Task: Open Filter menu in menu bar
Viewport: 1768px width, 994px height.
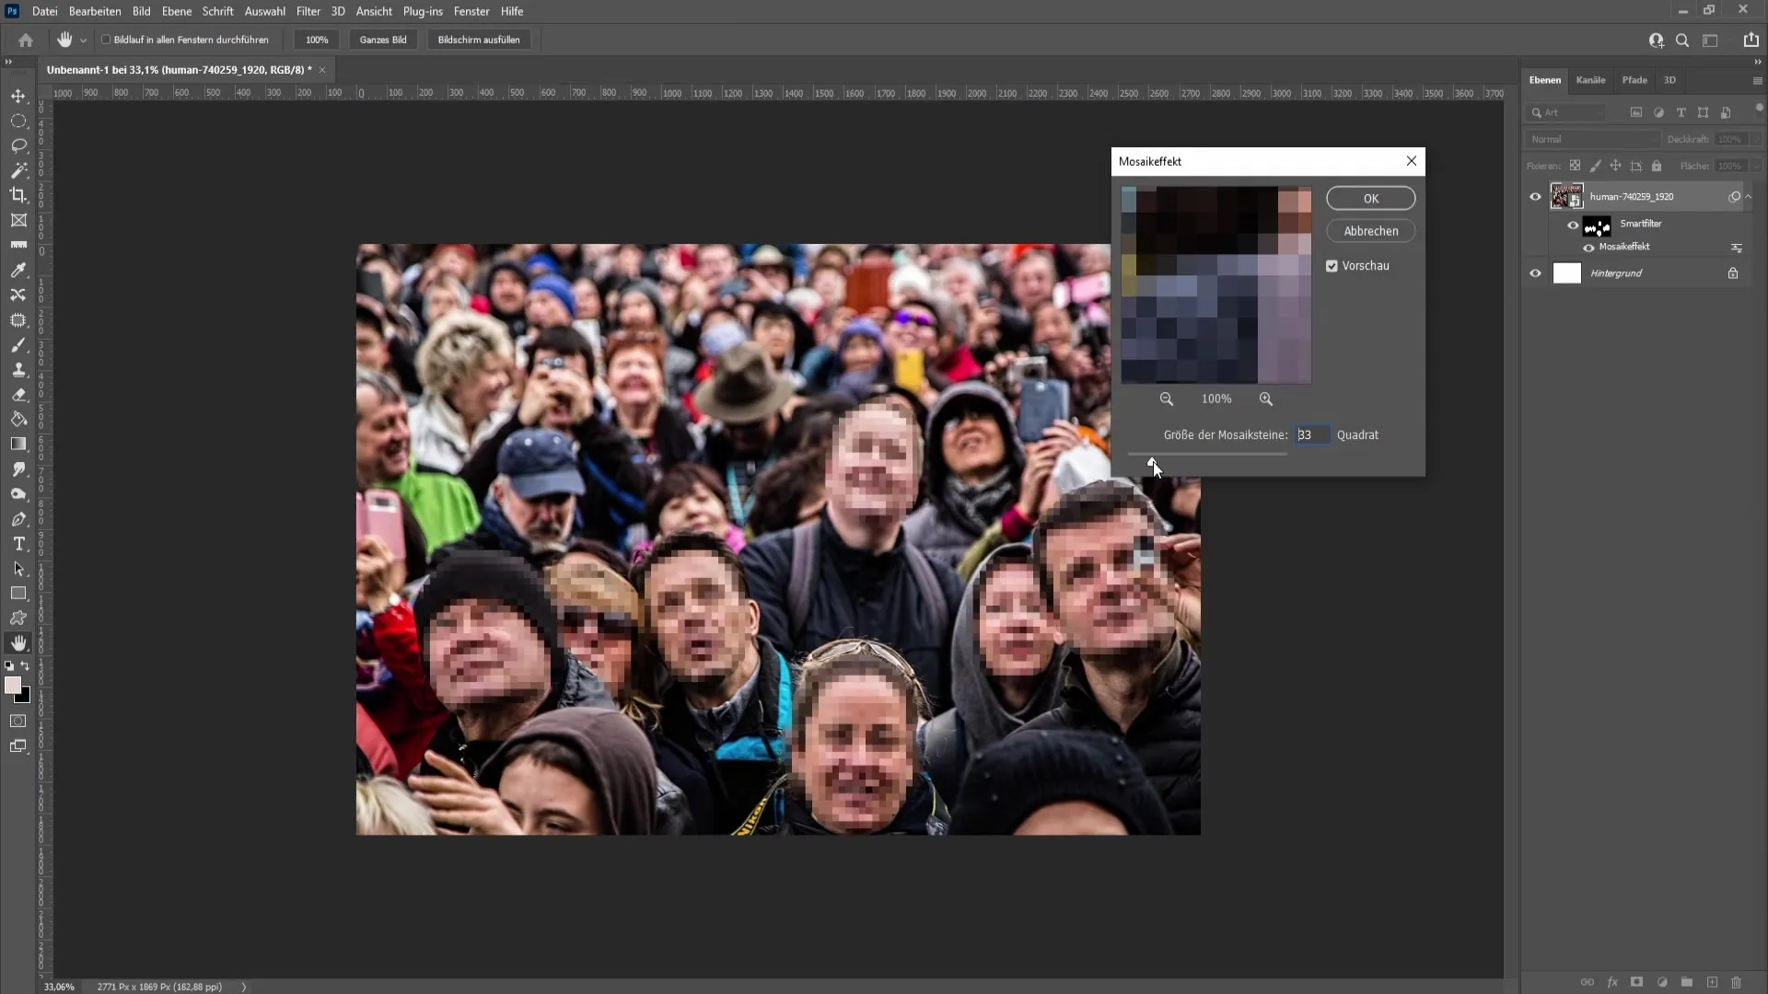Action: click(x=308, y=11)
